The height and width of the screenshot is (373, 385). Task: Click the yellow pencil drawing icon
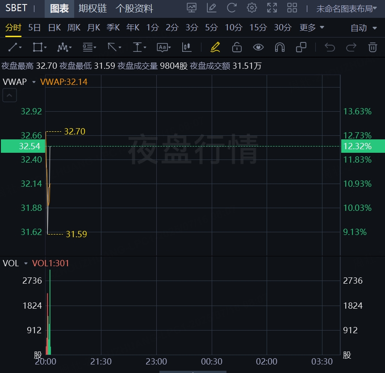(215, 47)
